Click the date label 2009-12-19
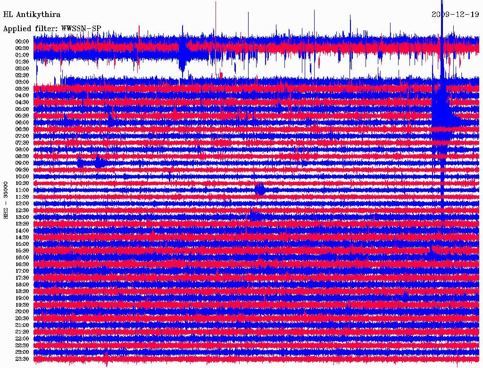This screenshot has width=483, height=368. [x=455, y=14]
